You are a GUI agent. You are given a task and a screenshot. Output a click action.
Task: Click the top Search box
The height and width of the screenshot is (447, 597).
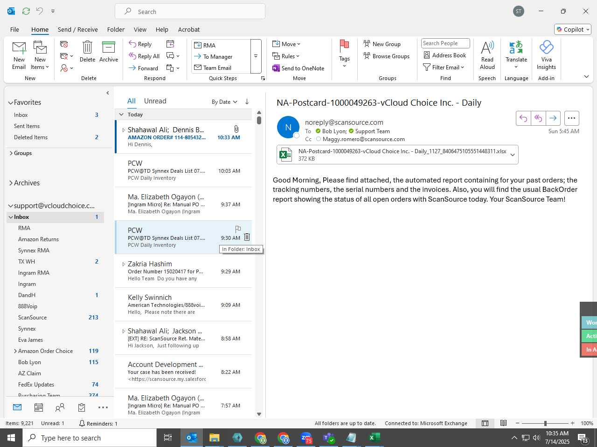190,12
